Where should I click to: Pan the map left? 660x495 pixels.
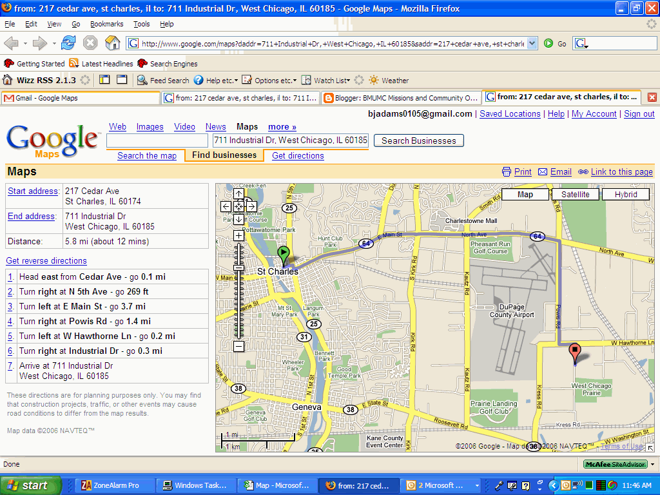coord(226,207)
